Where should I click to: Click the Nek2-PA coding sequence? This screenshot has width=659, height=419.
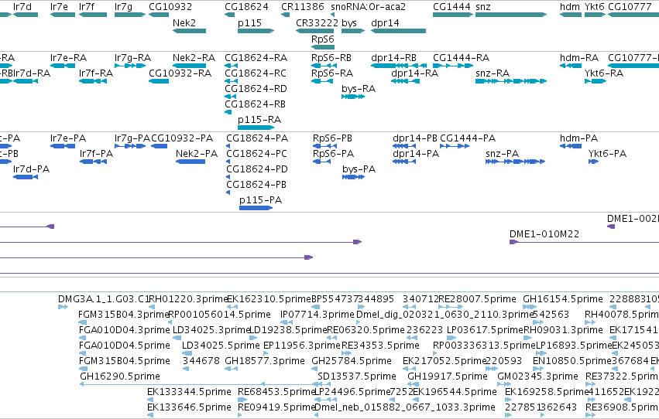pos(190,162)
